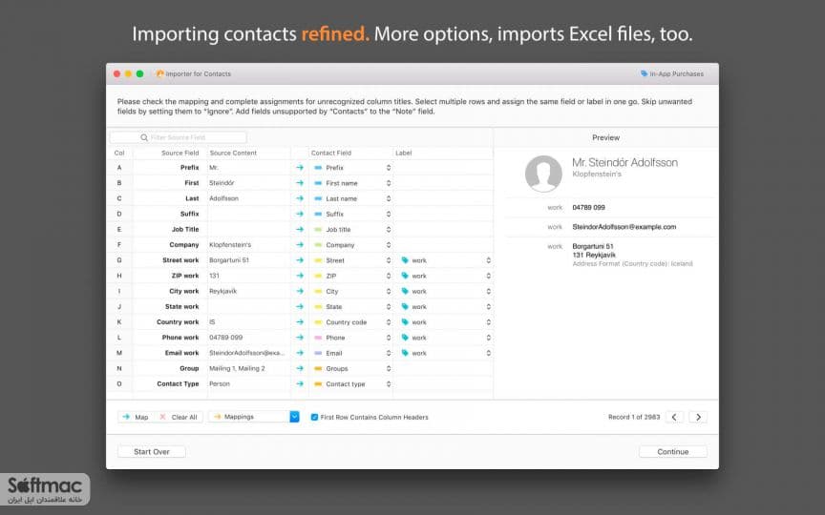Viewport: 825px width, 515px height.
Task: Open In-App Purchases link
Action: (x=672, y=74)
